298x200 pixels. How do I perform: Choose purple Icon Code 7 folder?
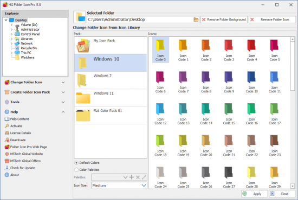183,82
